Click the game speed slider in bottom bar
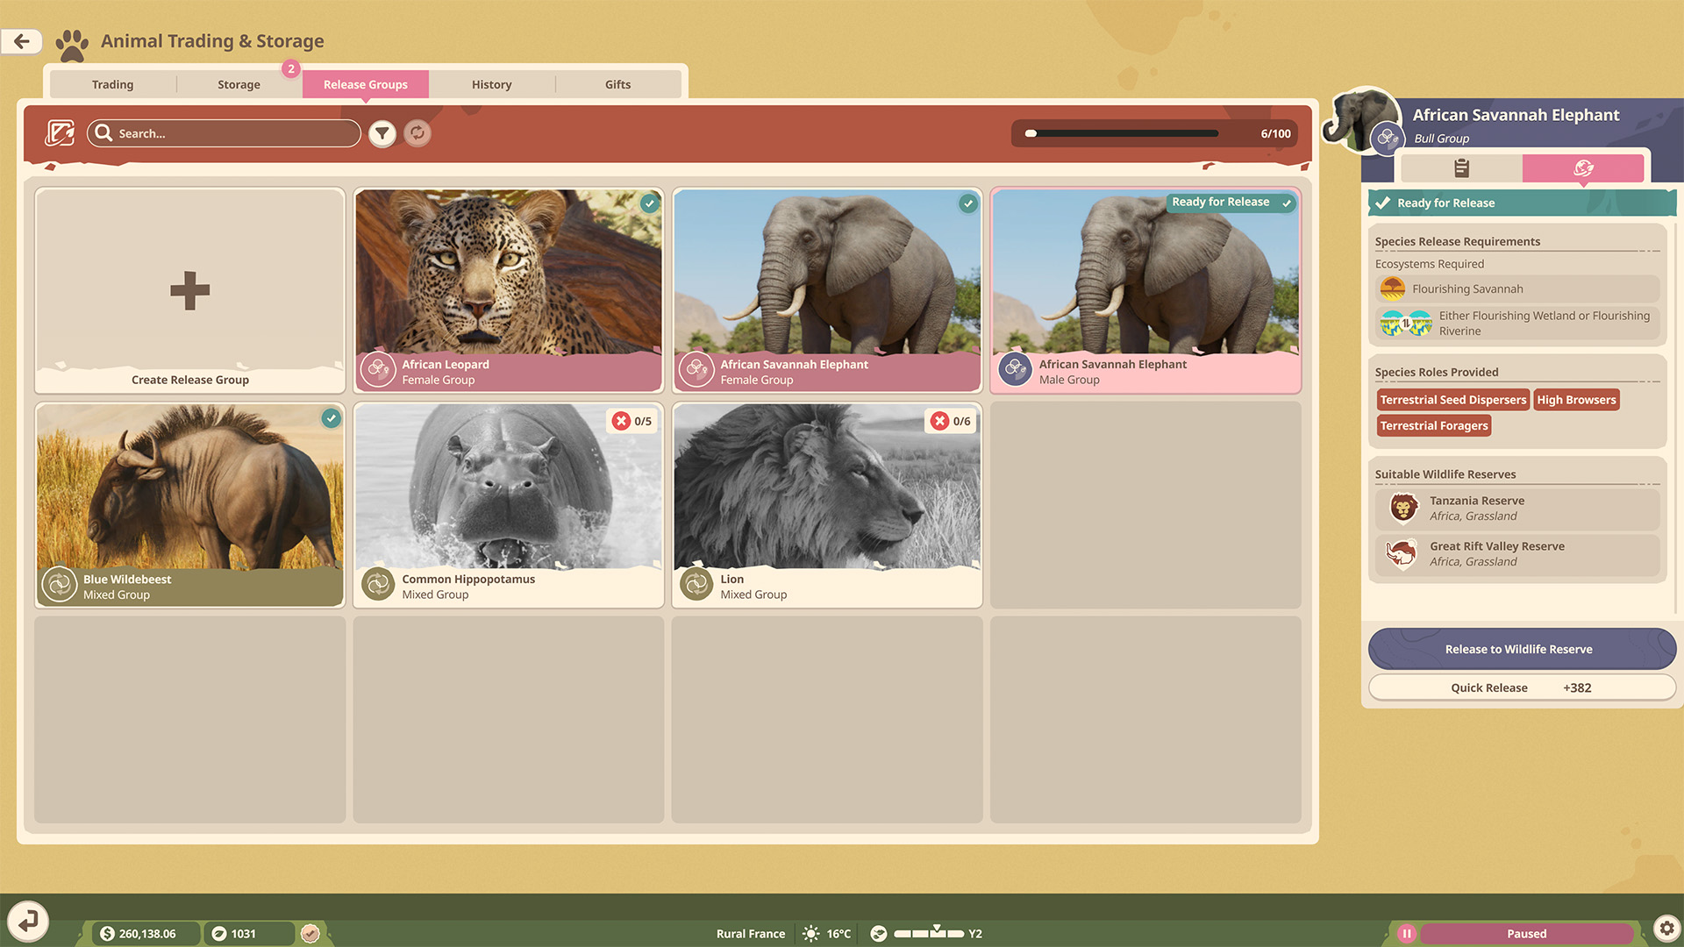The width and height of the screenshot is (1684, 947). click(x=929, y=934)
